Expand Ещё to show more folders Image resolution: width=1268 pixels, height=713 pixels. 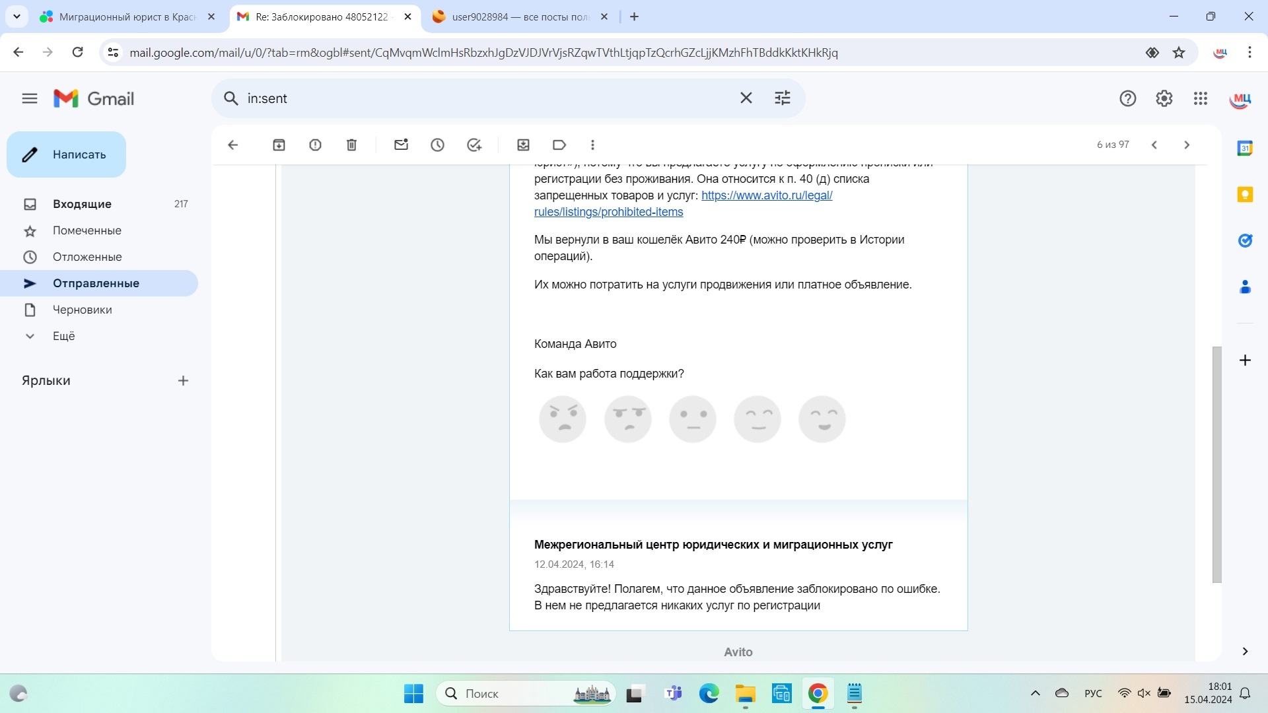point(99,336)
